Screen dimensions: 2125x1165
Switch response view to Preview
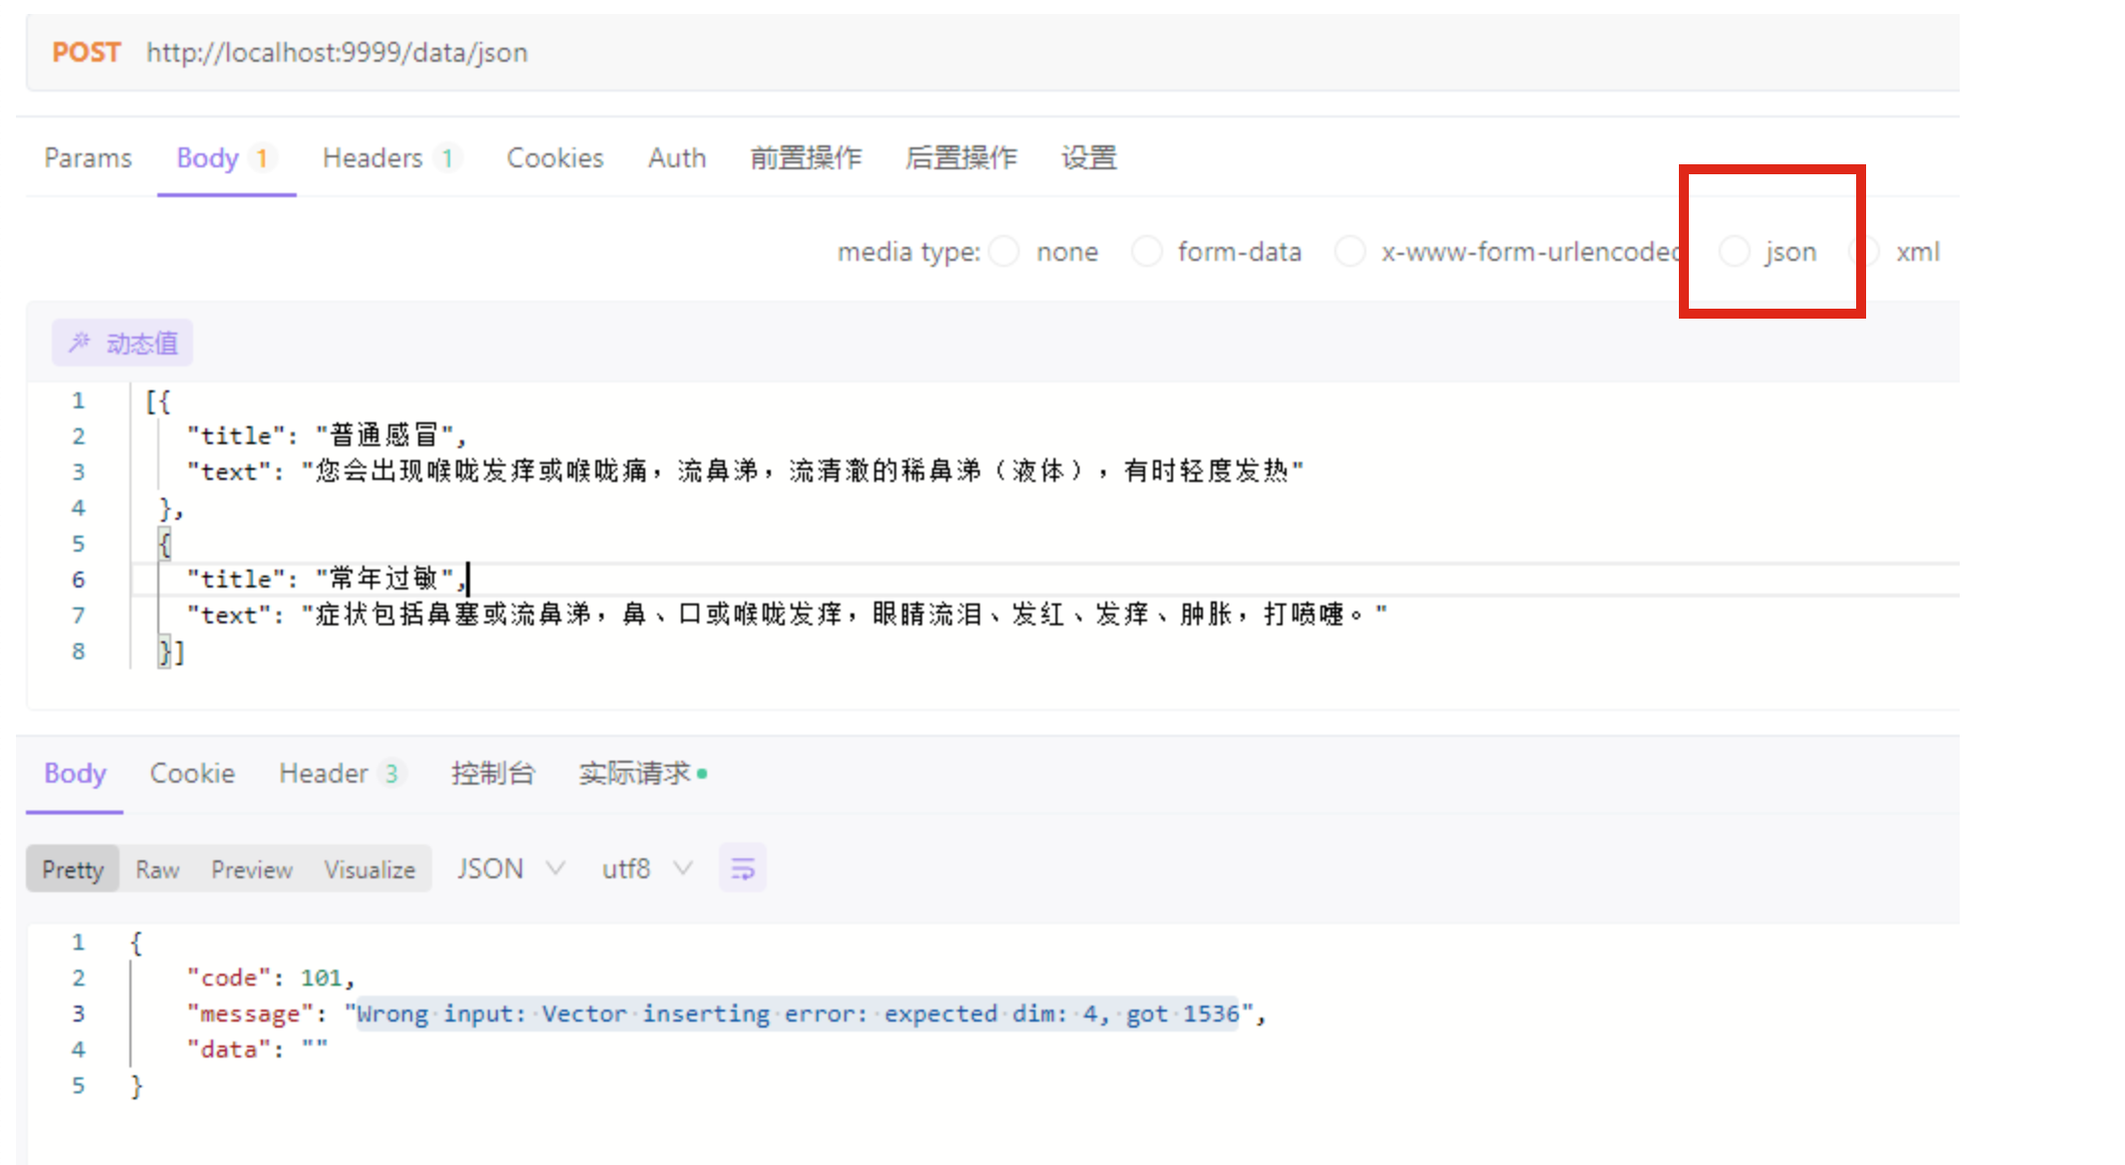(x=251, y=868)
